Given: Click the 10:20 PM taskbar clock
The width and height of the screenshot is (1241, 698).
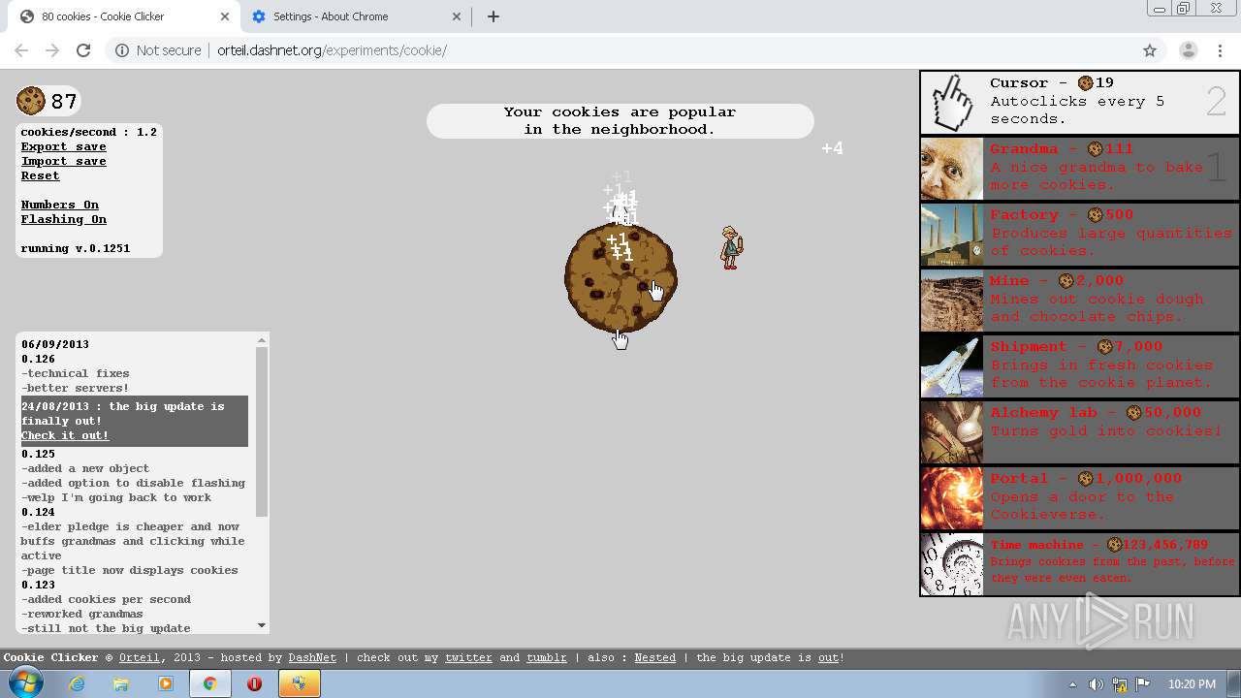Looking at the screenshot, I should pyautogui.click(x=1192, y=684).
